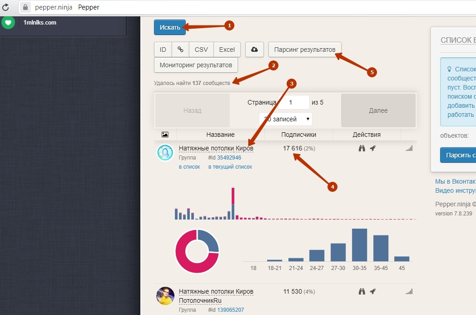Image resolution: width=476 pixels, height=315 pixels.
Task: Click the version 7.8.239 text
Action: point(454,214)
